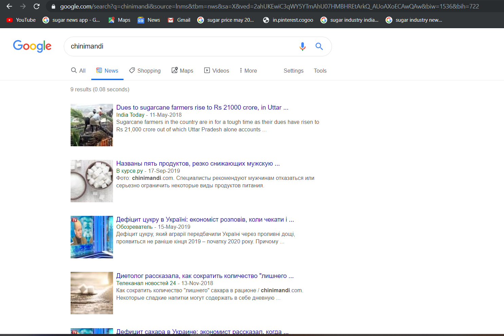Open 'Дефицит сахара в Украине' headline
The width and height of the screenshot is (504, 336).
click(x=202, y=332)
